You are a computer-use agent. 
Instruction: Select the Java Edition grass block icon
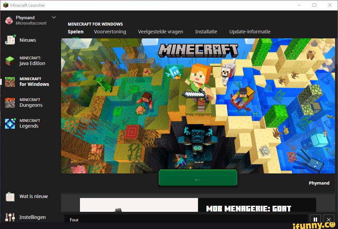pyautogui.click(x=10, y=61)
